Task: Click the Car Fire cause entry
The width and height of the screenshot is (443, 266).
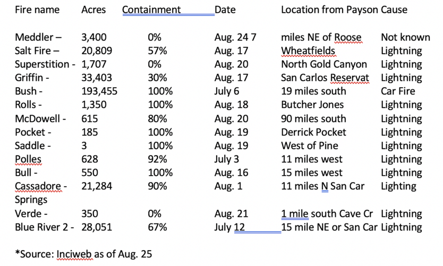Action: pos(398,92)
